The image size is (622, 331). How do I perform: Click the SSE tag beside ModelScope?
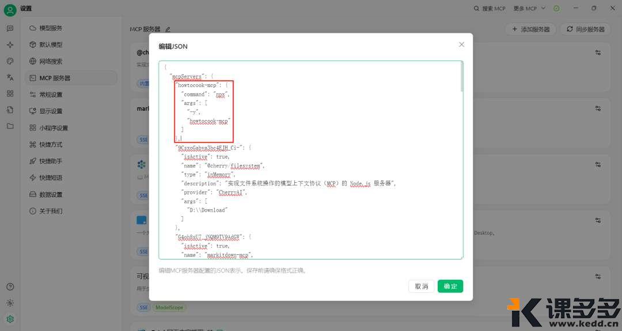143,307
